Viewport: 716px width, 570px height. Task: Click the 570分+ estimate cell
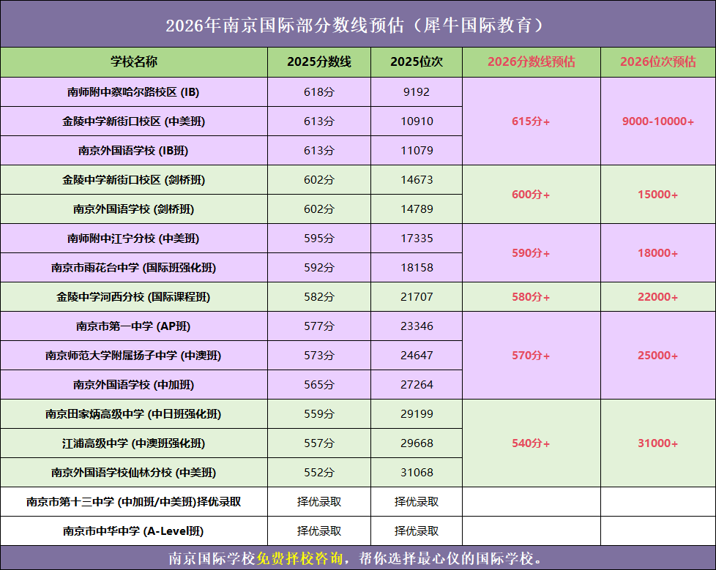531,355
